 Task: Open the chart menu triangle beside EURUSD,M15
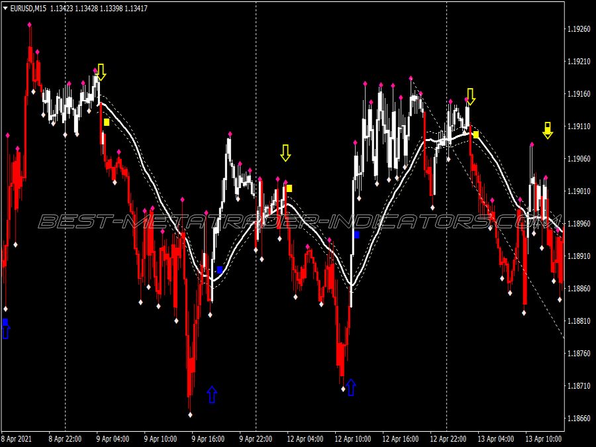5,9
